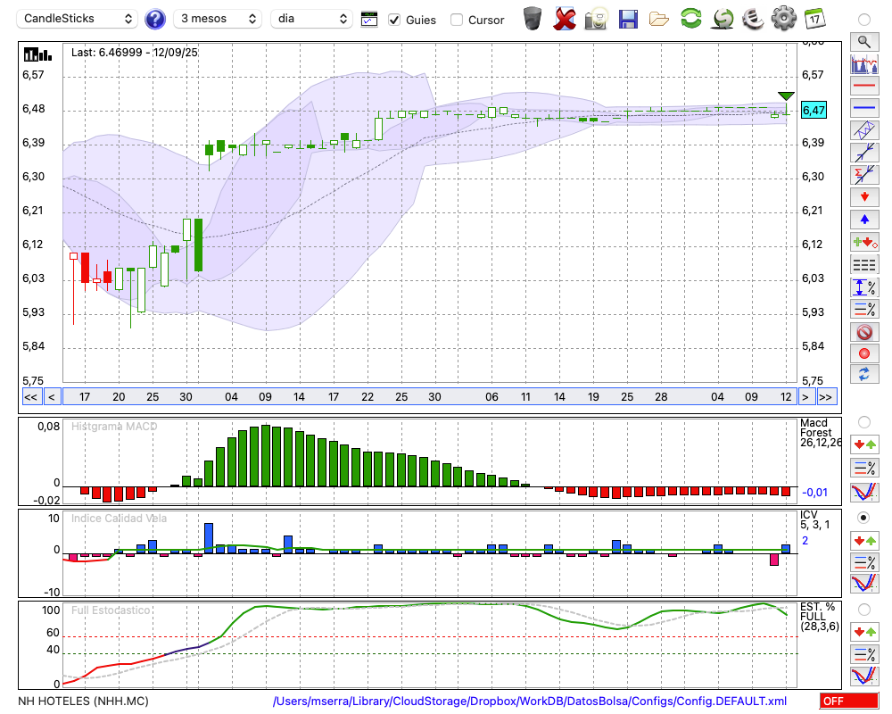Viewport: 892px width, 714px height.
Task: Click the green dollar update icon
Action: tap(723, 19)
